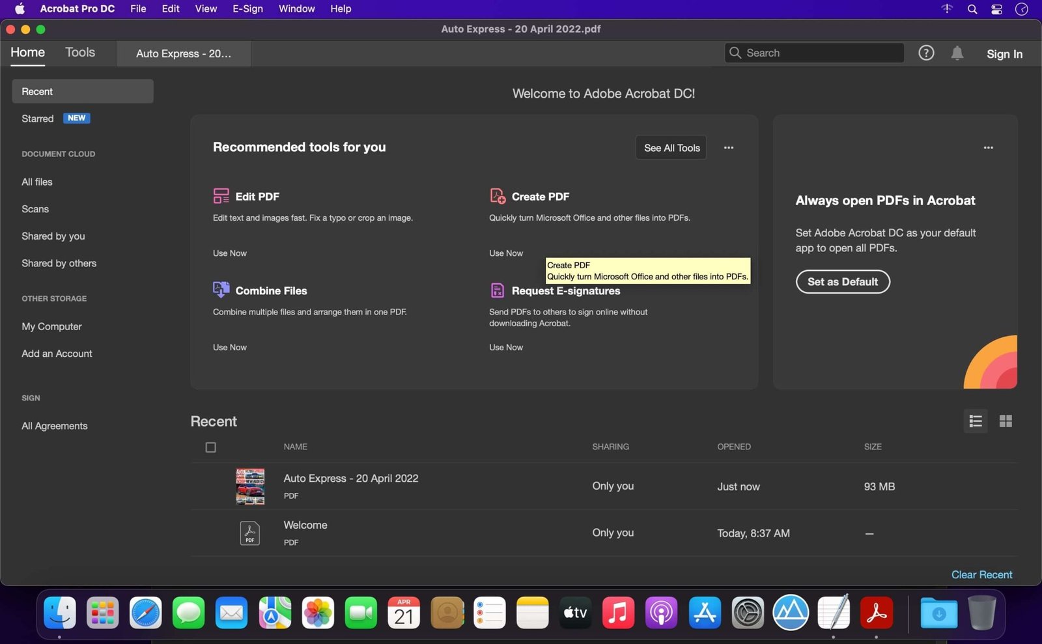Open the ellipsis menu on Recommended tools
The image size is (1042, 644).
click(729, 148)
